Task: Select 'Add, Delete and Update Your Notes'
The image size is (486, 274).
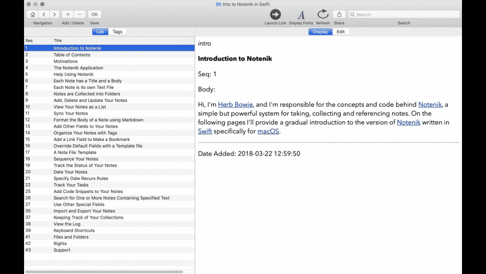Action: [x=109, y=100]
